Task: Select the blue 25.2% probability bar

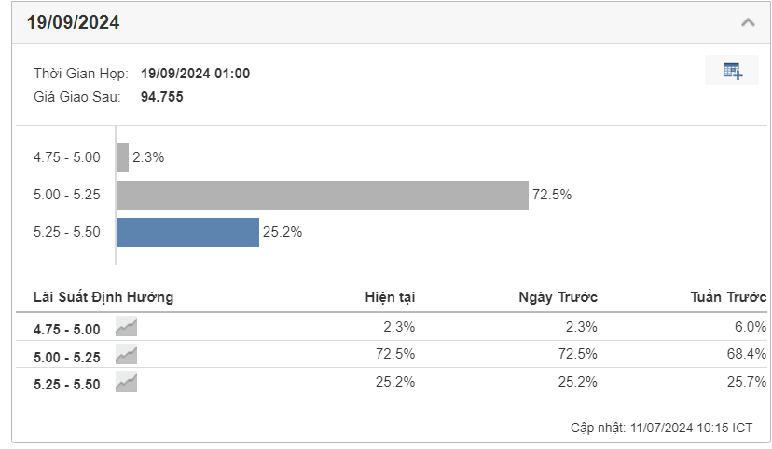Action: 187,232
